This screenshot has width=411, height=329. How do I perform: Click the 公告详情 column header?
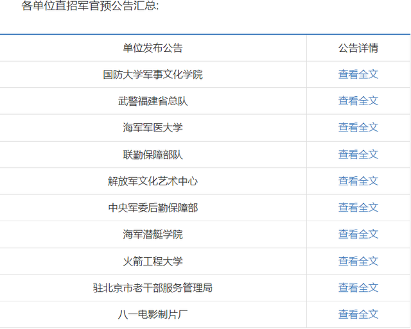(x=358, y=48)
